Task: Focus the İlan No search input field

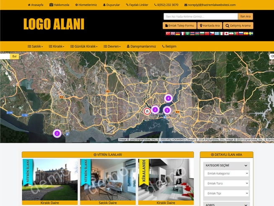Action: click(200, 16)
